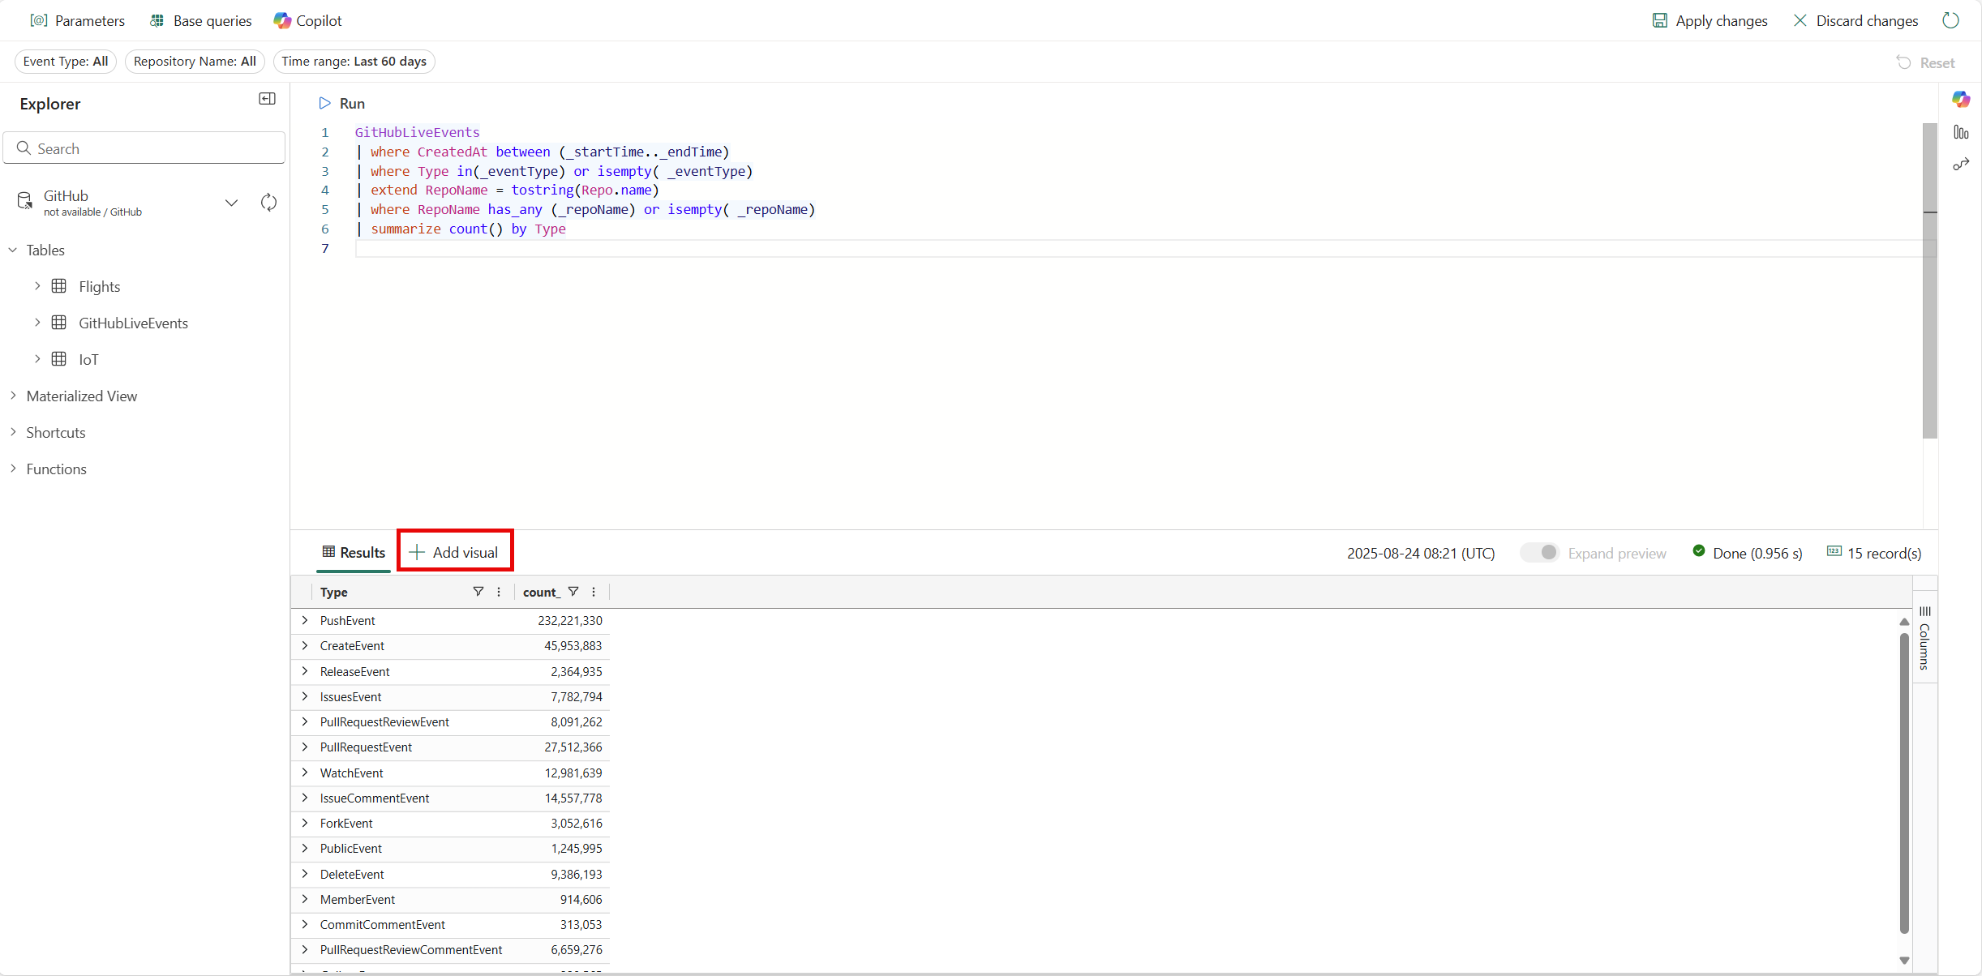Click the Repository Name: All filter pill

tap(194, 61)
